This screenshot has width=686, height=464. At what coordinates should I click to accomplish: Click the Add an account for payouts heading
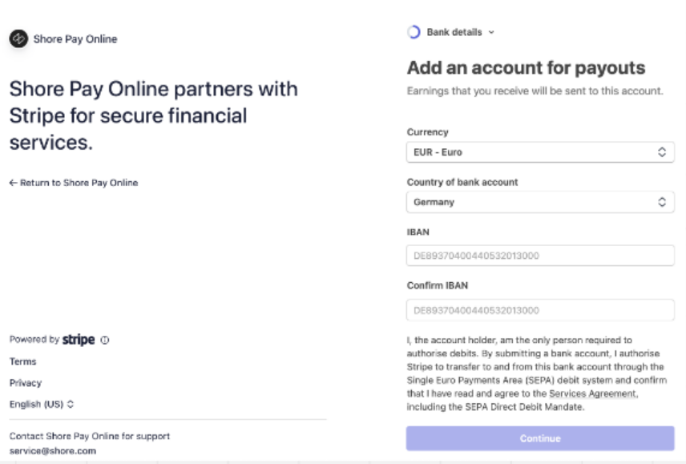pyautogui.click(x=526, y=67)
